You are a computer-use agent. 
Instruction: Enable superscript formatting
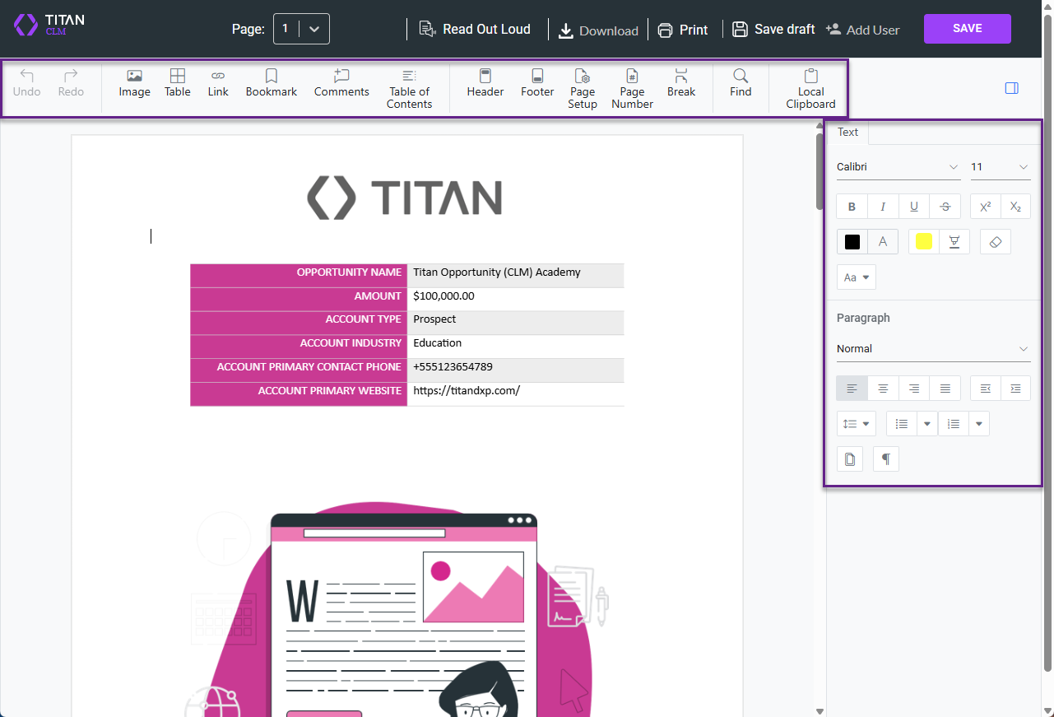[x=985, y=206]
